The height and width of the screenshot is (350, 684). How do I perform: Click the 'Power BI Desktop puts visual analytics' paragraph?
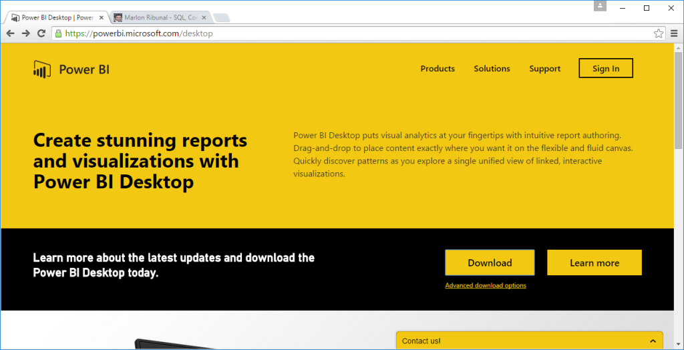click(464, 154)
